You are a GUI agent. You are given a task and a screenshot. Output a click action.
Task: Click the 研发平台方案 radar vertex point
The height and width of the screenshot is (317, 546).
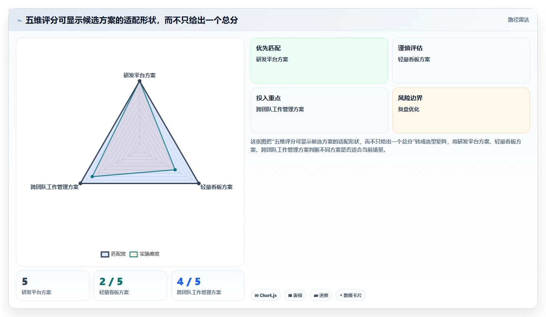[139, 81]
